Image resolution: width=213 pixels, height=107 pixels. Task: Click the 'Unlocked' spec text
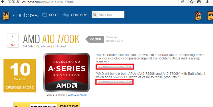click(59, 46)
